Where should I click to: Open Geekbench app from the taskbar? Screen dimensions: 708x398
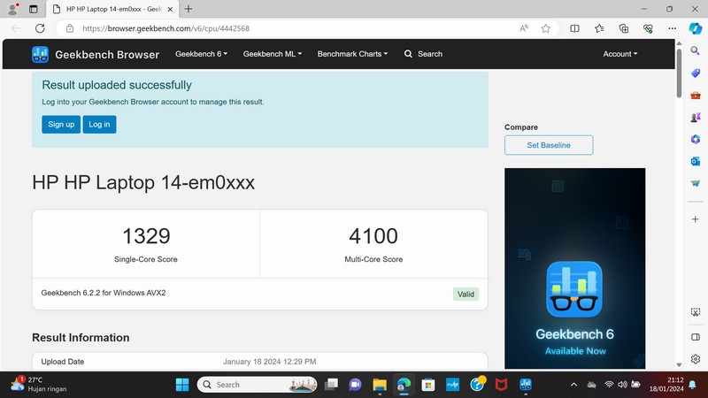point(525,385)
